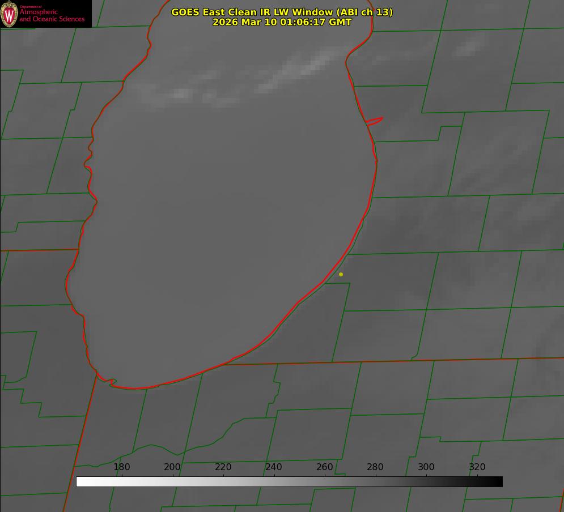
Task: Click the small red-outlined spit on east shore
Action: point(375,120)
